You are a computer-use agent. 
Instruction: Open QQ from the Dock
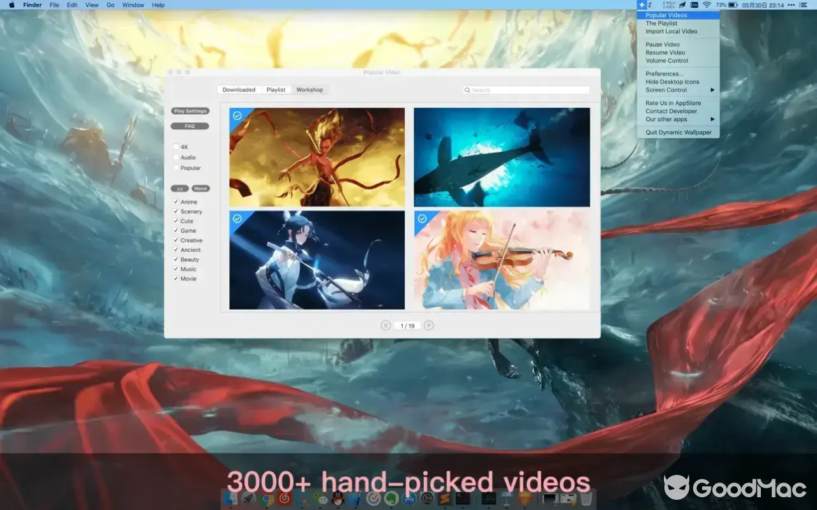(337, 500)
